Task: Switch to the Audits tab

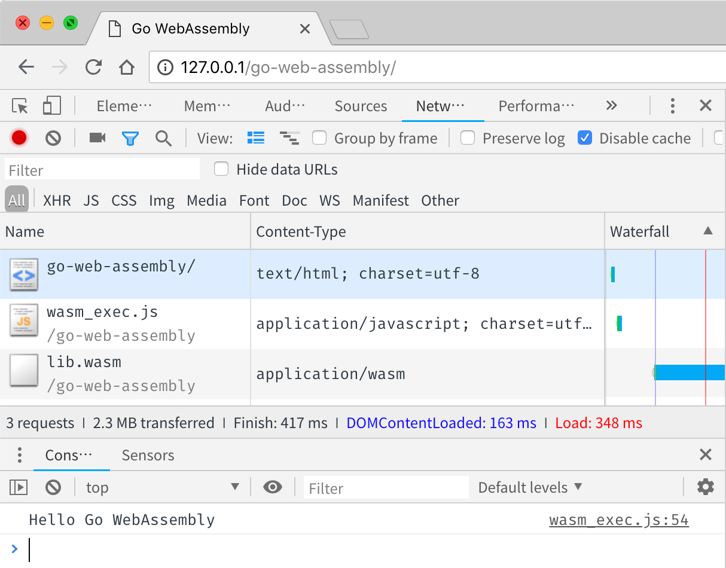Action: point(285,106)
